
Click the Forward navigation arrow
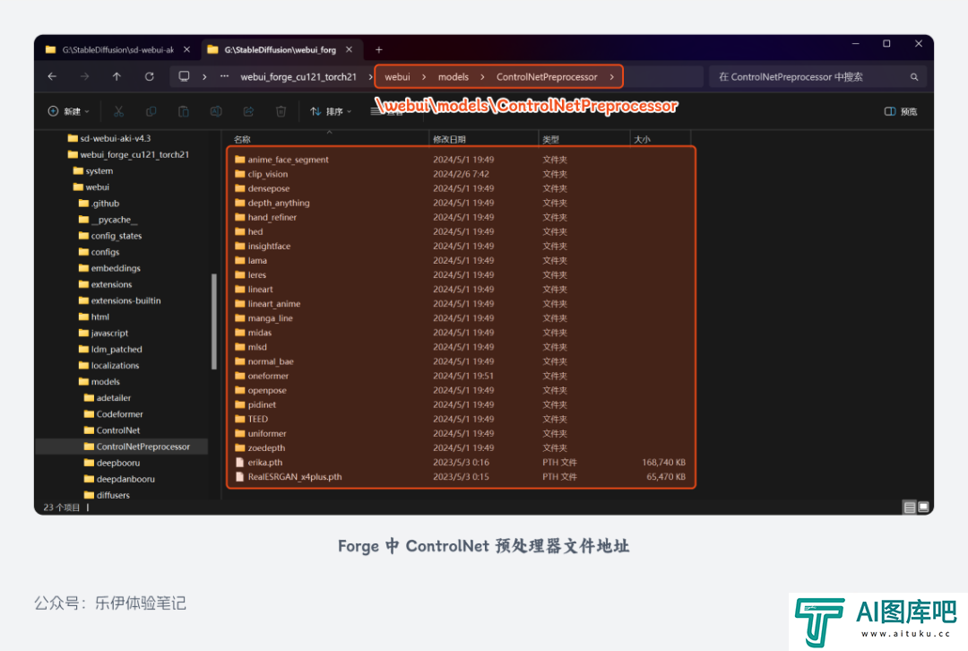tap(84, 76)
